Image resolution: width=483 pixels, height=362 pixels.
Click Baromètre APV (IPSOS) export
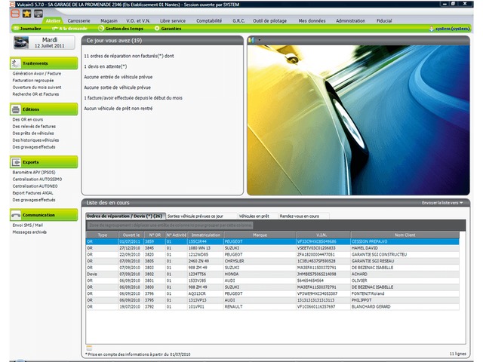[x=34, y=173]
